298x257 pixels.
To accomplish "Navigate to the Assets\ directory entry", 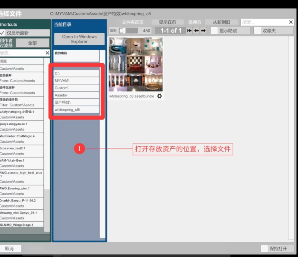I will 76,95.
